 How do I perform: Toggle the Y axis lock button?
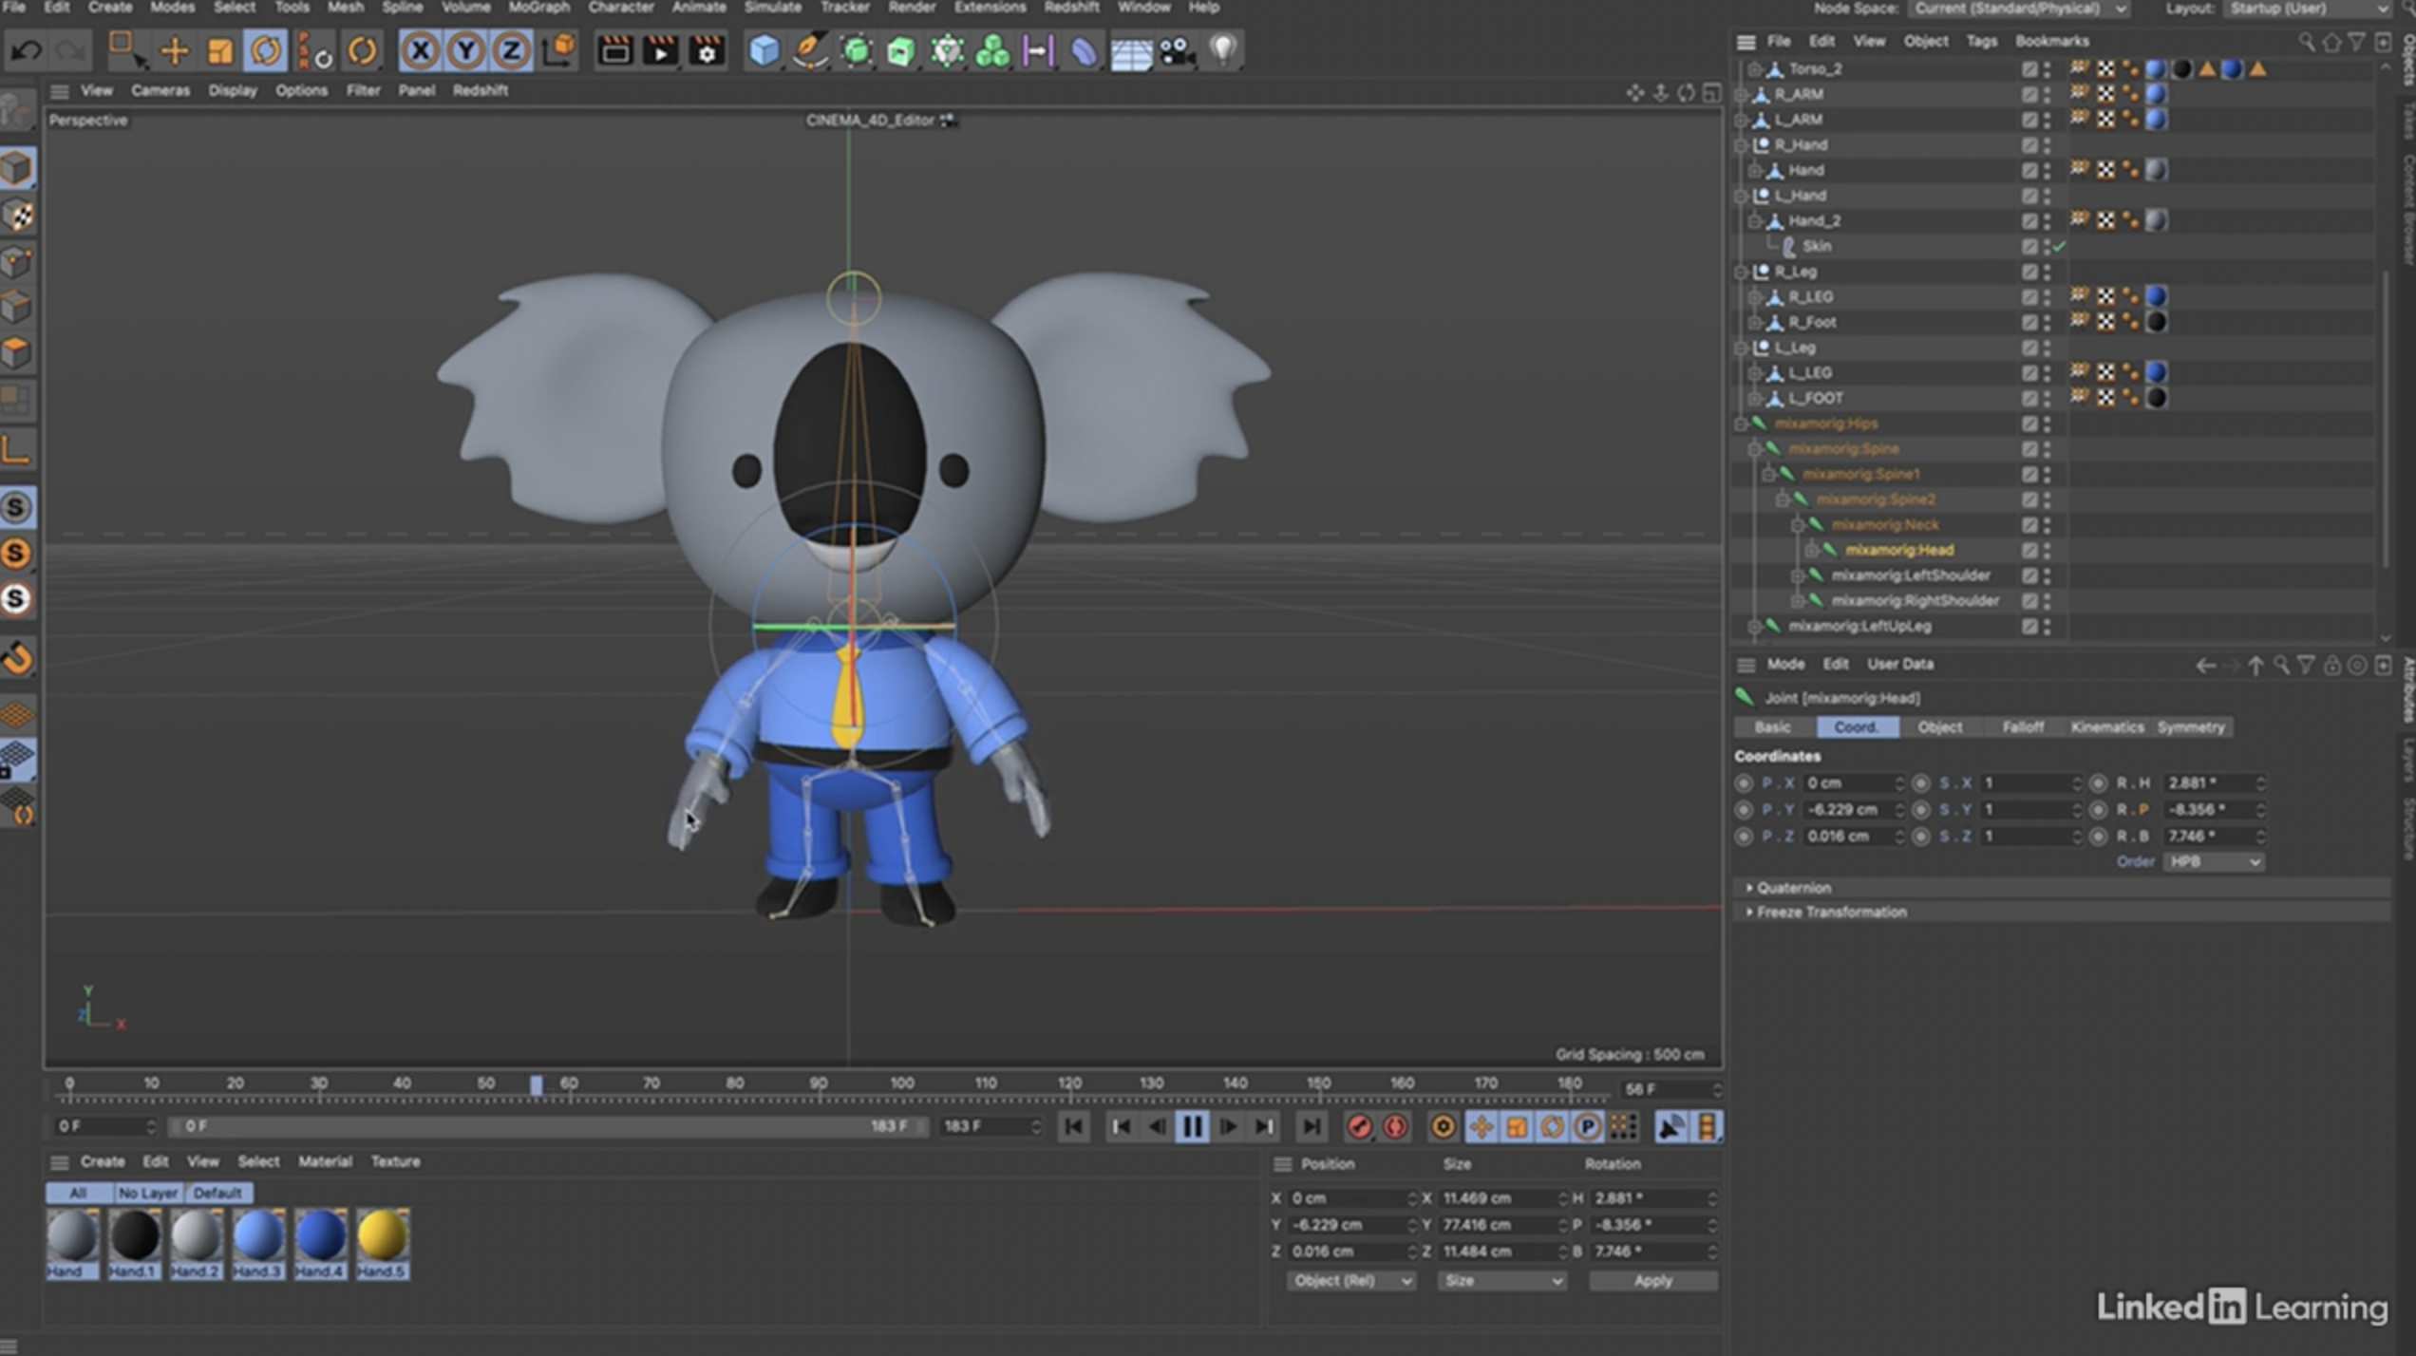point(464,50)
